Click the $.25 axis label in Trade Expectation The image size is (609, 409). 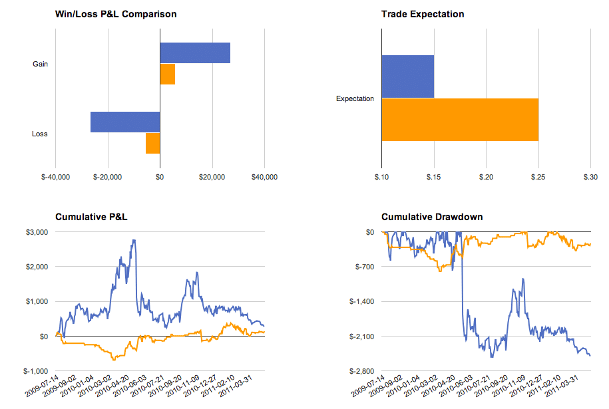pyautogui.click(x=538, y=177)
